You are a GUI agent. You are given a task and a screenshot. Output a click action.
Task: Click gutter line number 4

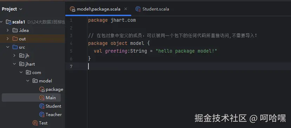(71, 43)
